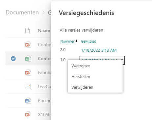The image size is (152, 120).
Task: Go to Documenten in the breadcrumb
Action: [x=22, y=12]
